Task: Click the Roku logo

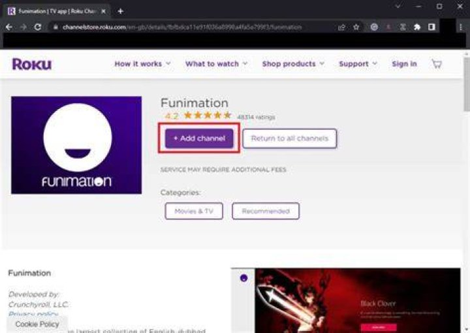Action: (x=32, y=64)
